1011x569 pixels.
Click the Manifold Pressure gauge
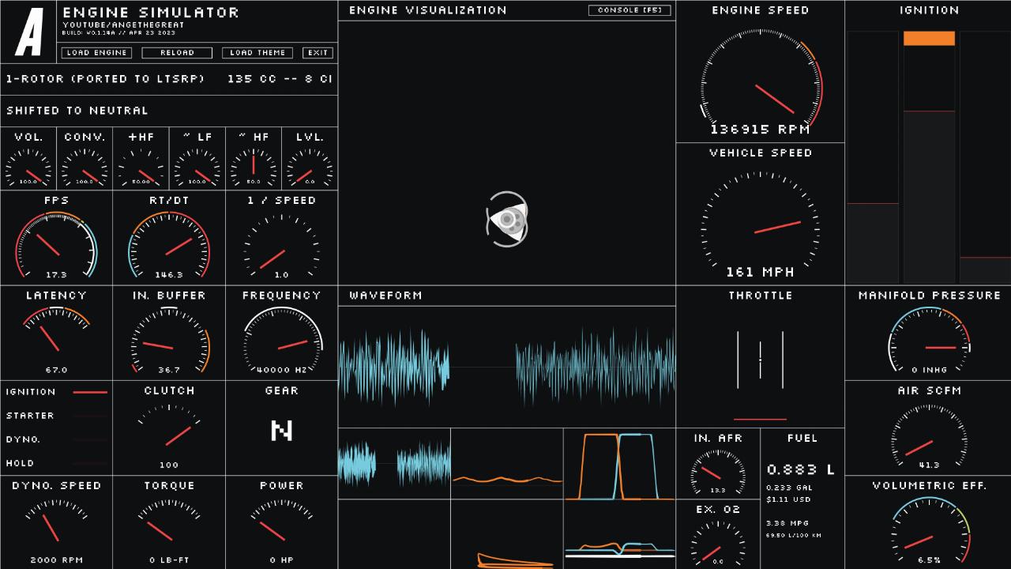(929, 341)
